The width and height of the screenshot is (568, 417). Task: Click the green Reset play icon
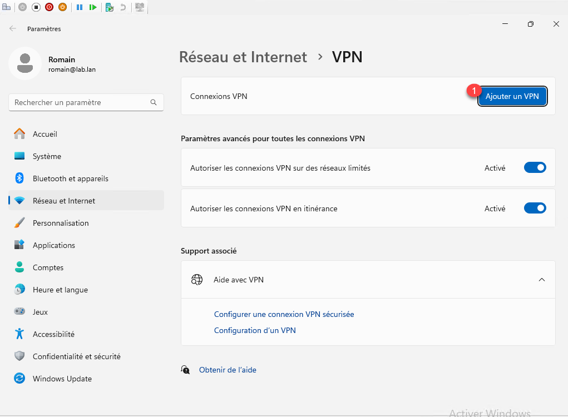[x=93, y=7]
